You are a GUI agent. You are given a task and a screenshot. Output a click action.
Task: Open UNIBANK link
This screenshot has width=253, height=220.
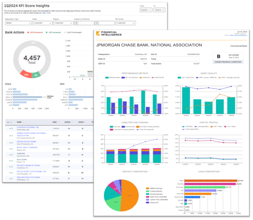(21, 154)
